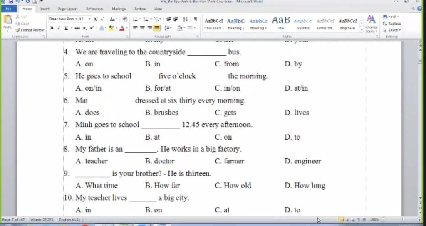
Task: Open the Change Styles menu
Action: [372, 24]
